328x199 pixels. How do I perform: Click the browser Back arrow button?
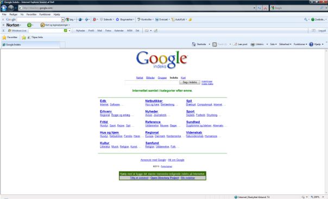point(4,8)
